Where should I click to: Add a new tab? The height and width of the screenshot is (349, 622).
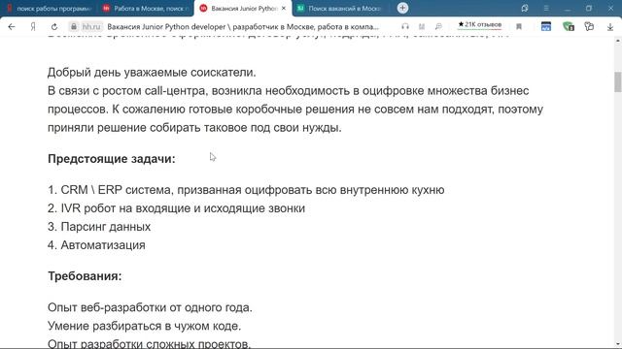[402, 8]
